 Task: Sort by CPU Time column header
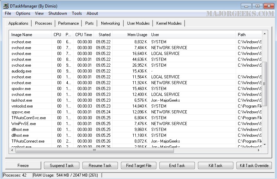(x=84, y=35)
